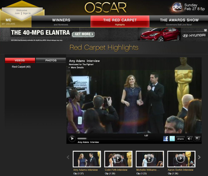
Task: Open Winners and Nominees menu
Action: tap(61, 22)
